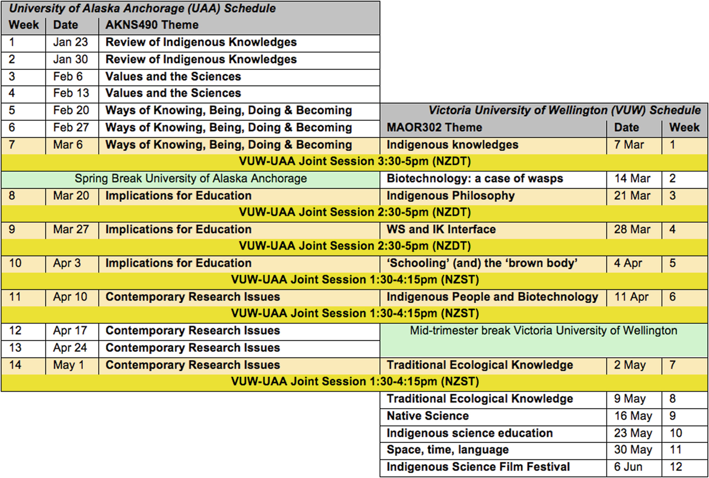Click the 'Native Science' theme cell
Viewport: 709px width, 478px height.
493,417
